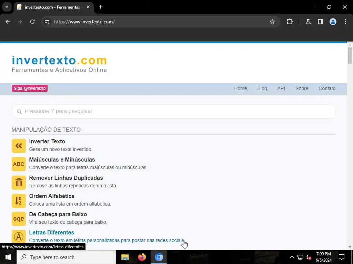The image size is (353, 264).
Task: Show hidden system tray icons
Action: coord(292,257)
